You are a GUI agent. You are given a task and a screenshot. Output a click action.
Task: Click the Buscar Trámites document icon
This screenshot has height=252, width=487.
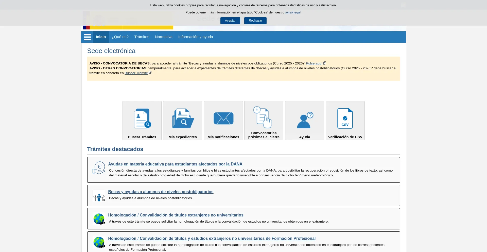click(142, 118)
